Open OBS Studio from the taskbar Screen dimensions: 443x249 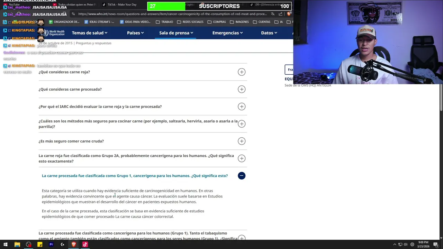pyautogui.click(x=28, y=245)
